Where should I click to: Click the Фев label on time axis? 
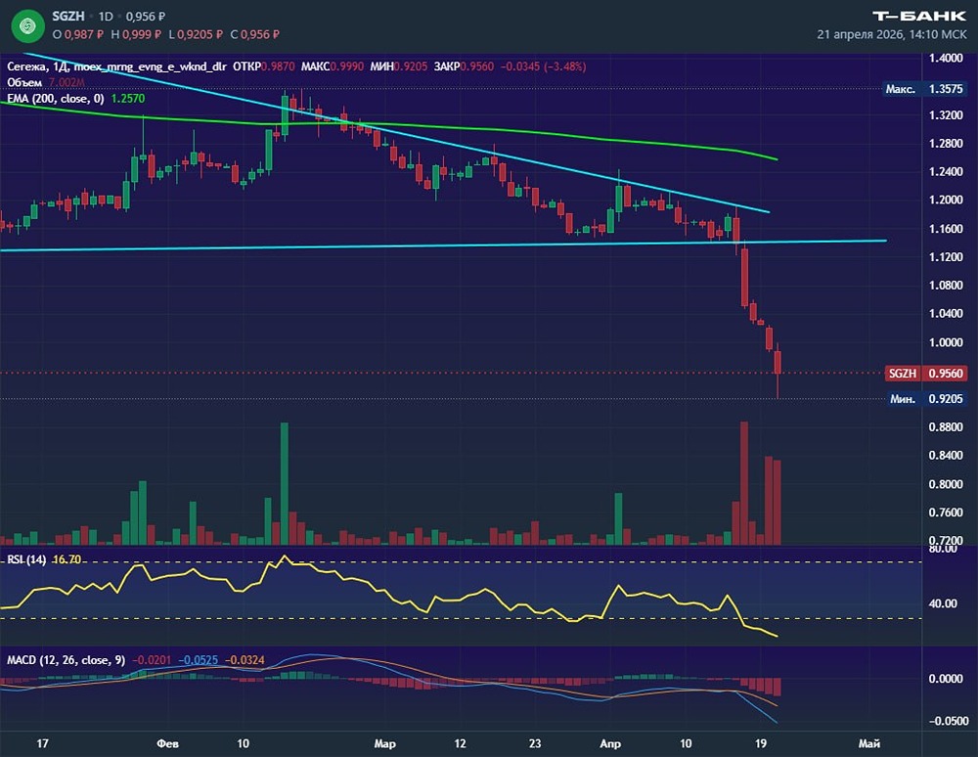(167, 744)
